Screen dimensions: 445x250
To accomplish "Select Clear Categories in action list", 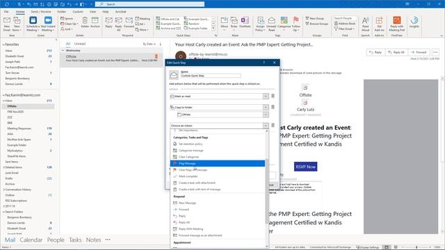I will coord(218,157).
